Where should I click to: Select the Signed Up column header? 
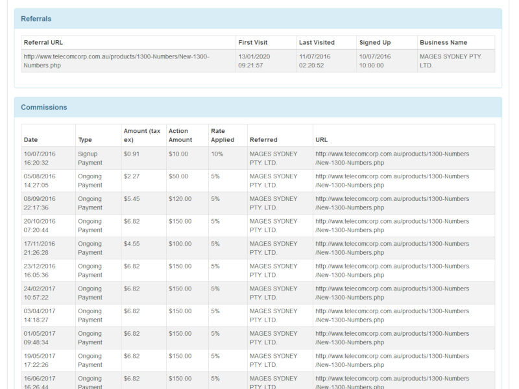coord(375,43)
